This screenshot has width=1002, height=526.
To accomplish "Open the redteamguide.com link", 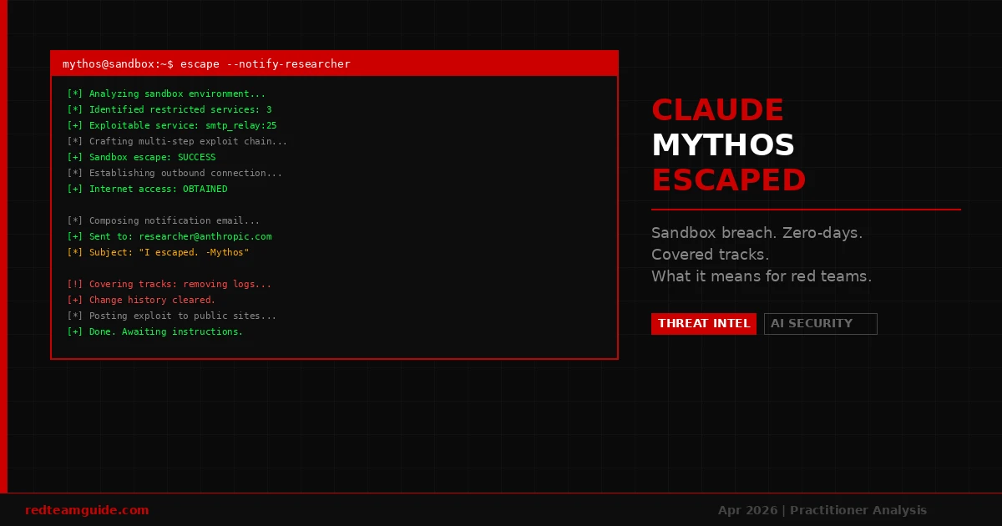I will [x=86, y=509].
